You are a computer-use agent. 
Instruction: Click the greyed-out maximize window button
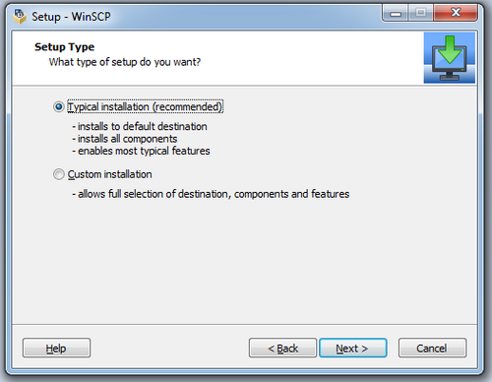[420, 13]
